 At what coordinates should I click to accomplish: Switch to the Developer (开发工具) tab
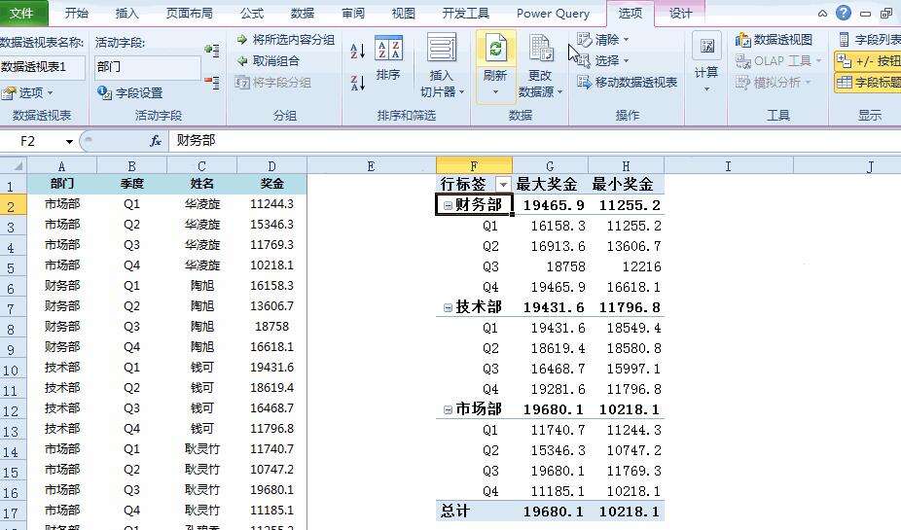(x=466, y=13)
